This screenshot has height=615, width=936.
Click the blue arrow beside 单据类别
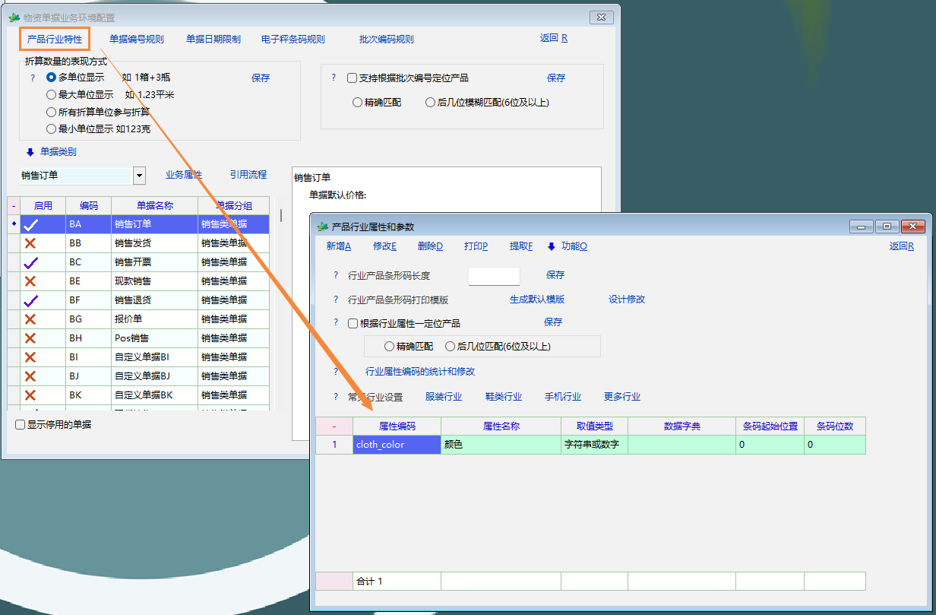pos(30,152)
